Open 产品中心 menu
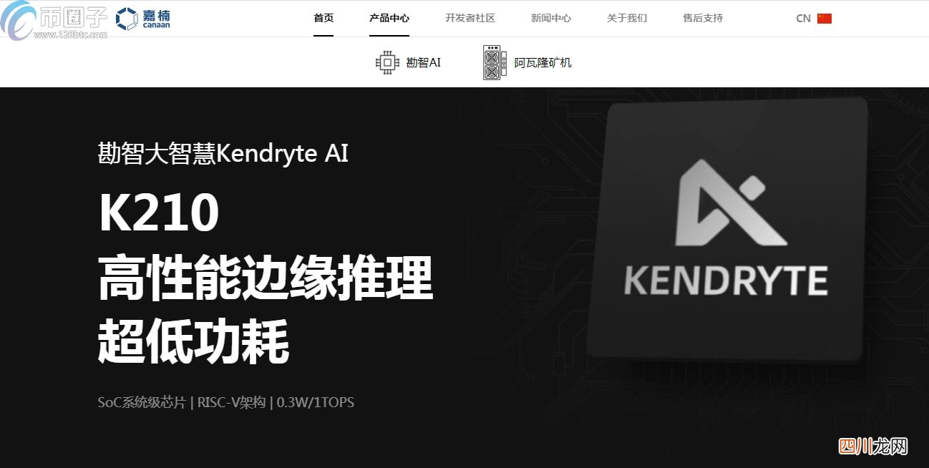The image size is (929, 468). (x=389, y=19)
